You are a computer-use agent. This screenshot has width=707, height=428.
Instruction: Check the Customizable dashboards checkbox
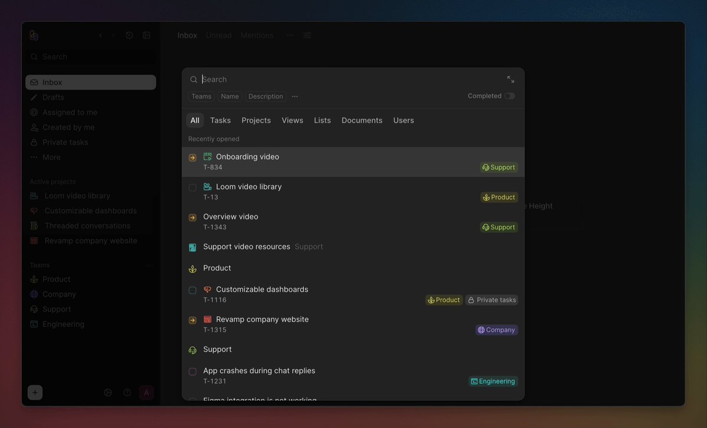point(193,290)
